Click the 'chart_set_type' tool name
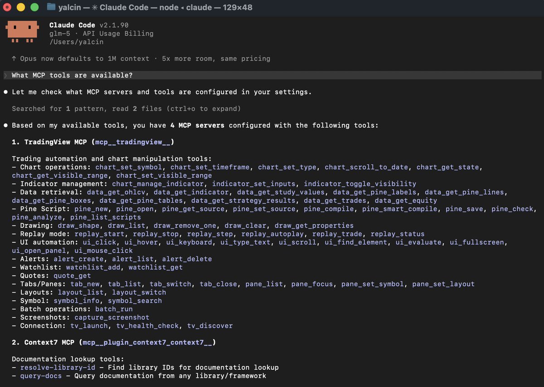 click(287, 167)
